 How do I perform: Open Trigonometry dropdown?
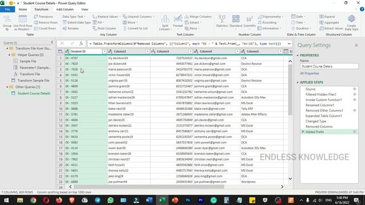[x=270, y=17]
